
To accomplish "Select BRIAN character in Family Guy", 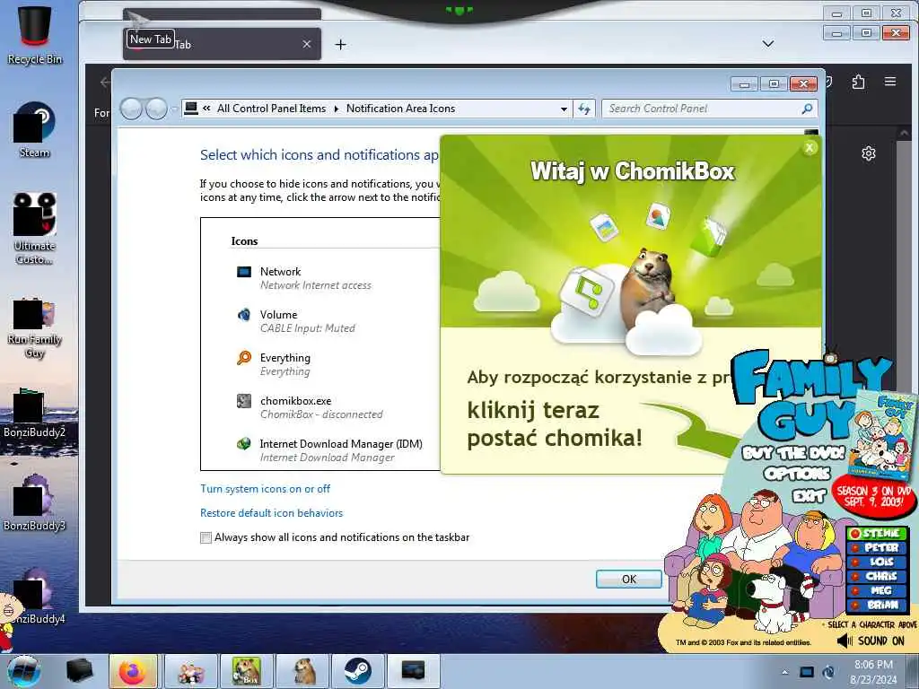I will (x=878, y=606).
